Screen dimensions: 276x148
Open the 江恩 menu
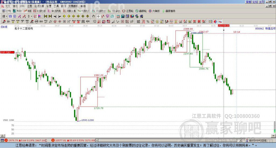tap(29, 6)
